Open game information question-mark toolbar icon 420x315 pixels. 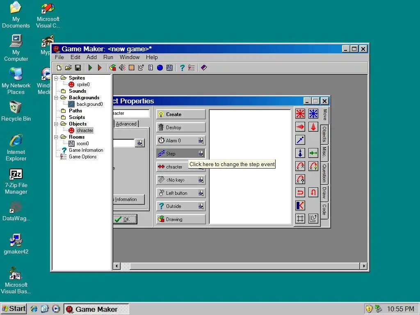[x=182, y=68]
